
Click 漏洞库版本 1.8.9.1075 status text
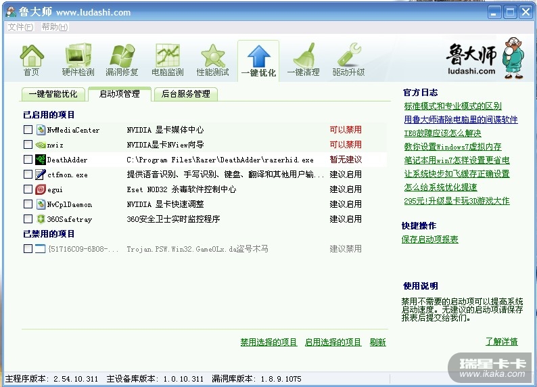coord(256,379)
